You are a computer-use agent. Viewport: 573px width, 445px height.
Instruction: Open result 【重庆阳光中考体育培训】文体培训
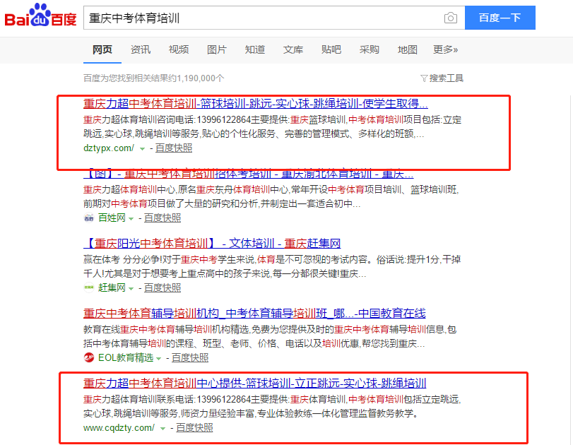pos(212,244)
